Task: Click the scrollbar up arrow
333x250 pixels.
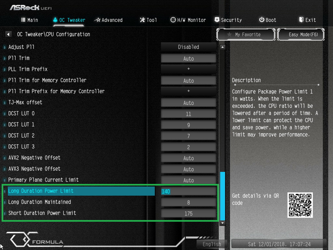Action: [222, 47]
